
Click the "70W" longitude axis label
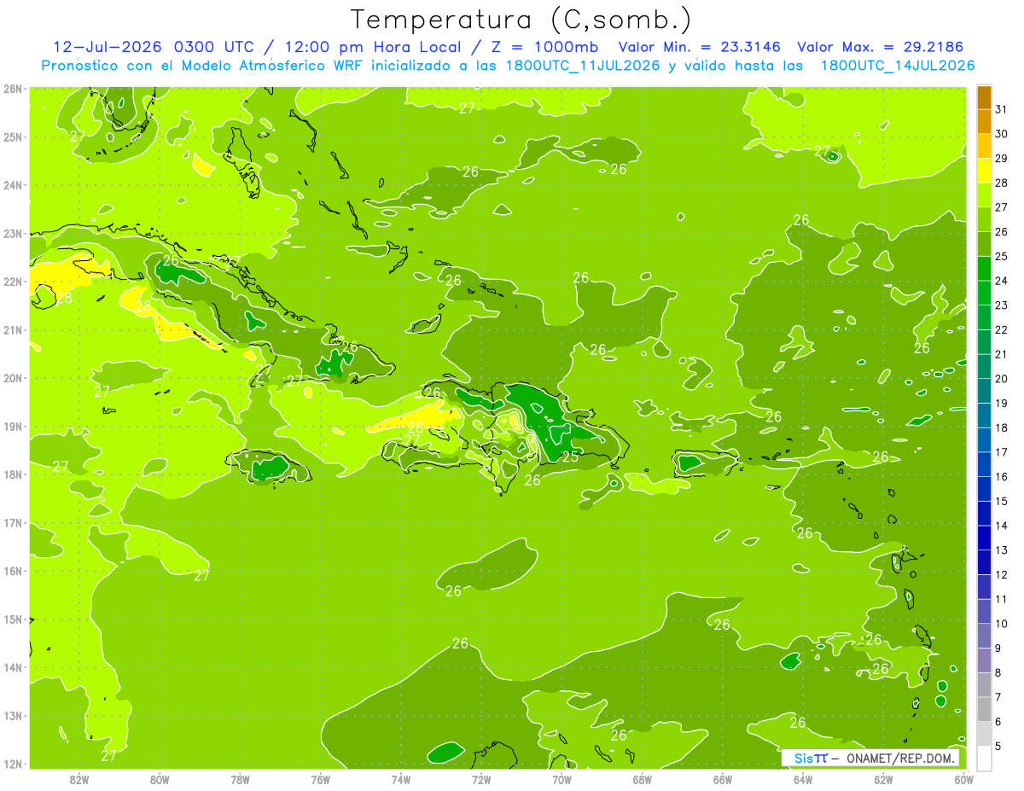(x=561, y=778)
